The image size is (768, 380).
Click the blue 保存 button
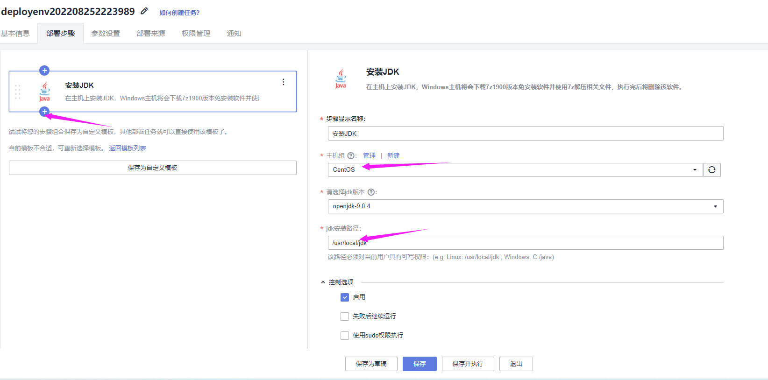420,364
